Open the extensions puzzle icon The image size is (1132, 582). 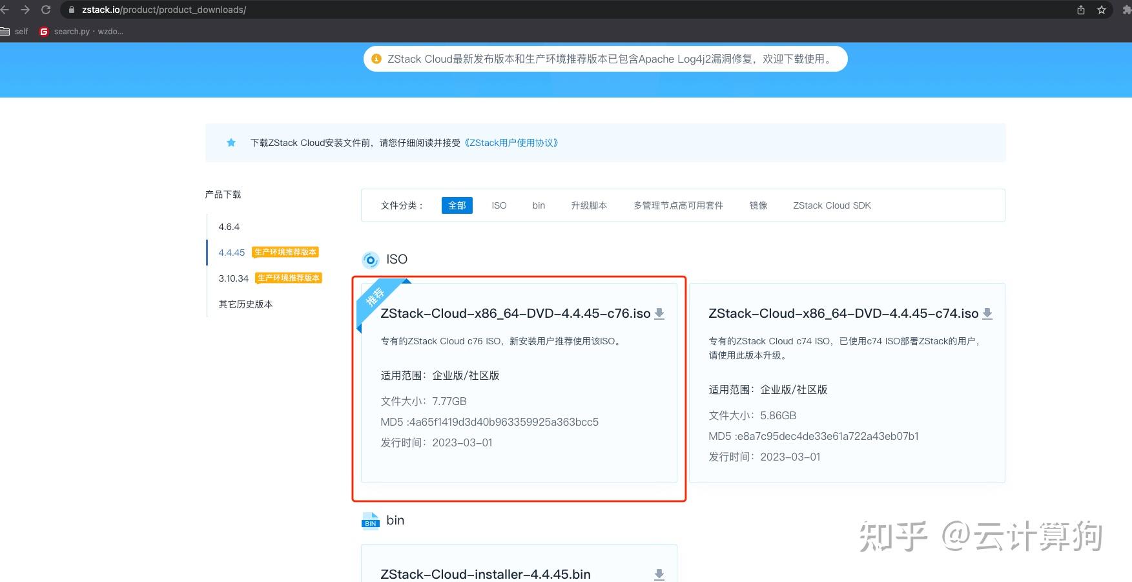(1127, 10)
